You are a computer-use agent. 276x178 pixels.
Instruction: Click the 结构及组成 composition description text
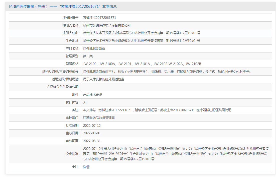coord(167,72)
